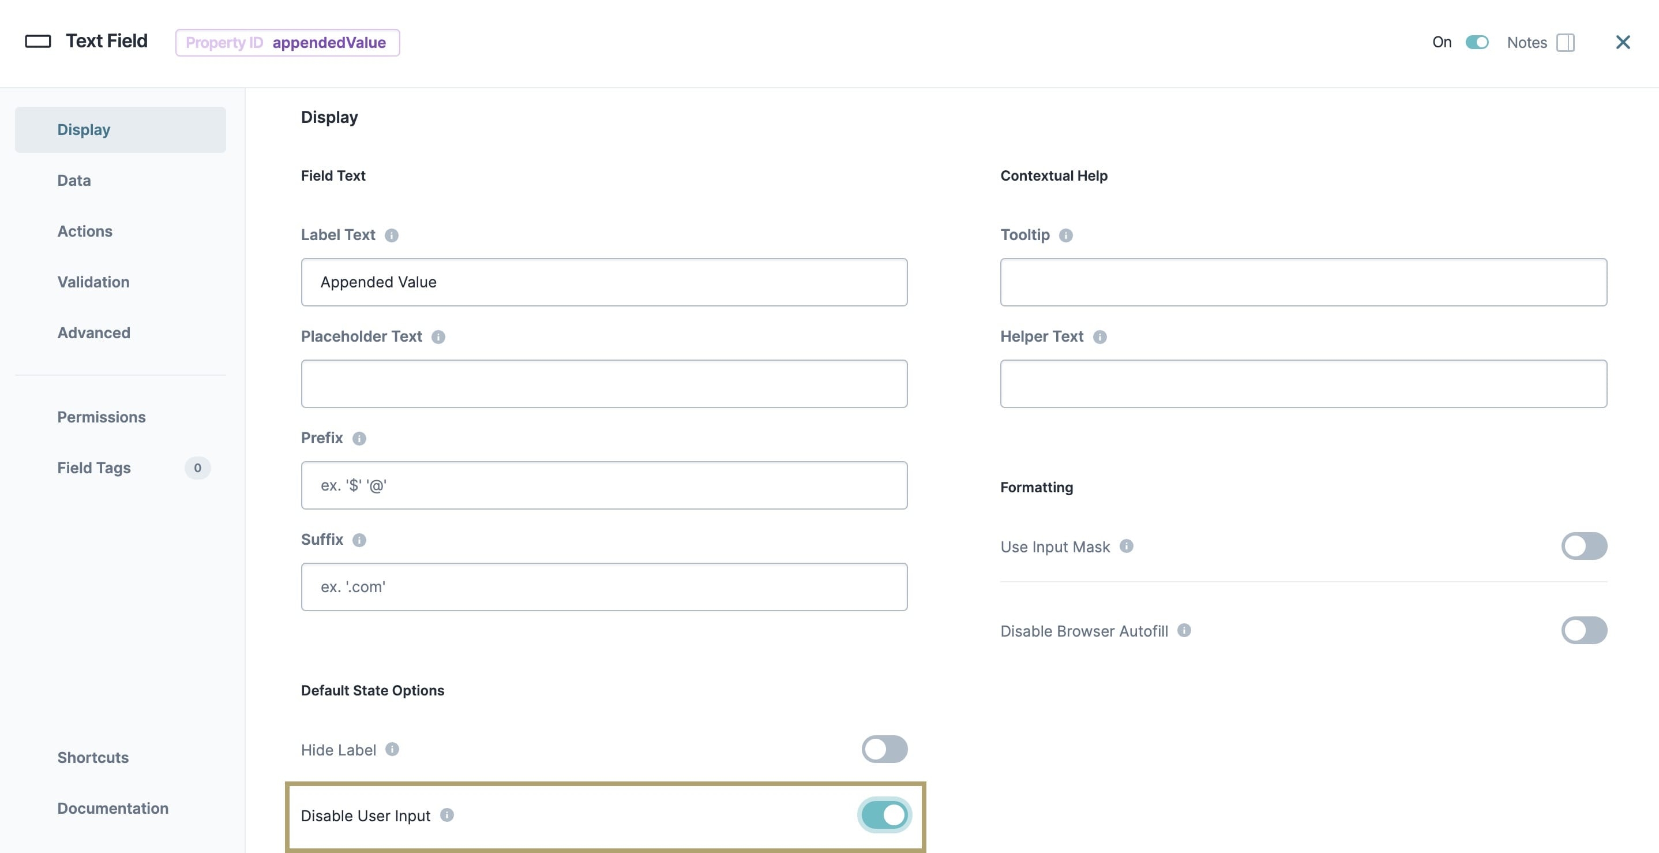Click the Tooltip info icon
The width and height of the screenshot is (1659, 853).
(x=1066, y=236)
